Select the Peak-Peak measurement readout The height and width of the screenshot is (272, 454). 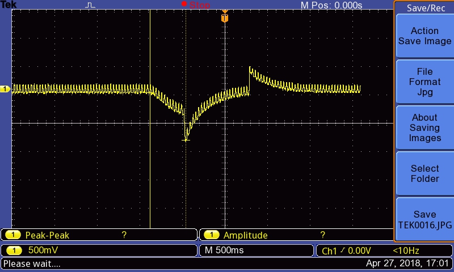pos(99,235)
